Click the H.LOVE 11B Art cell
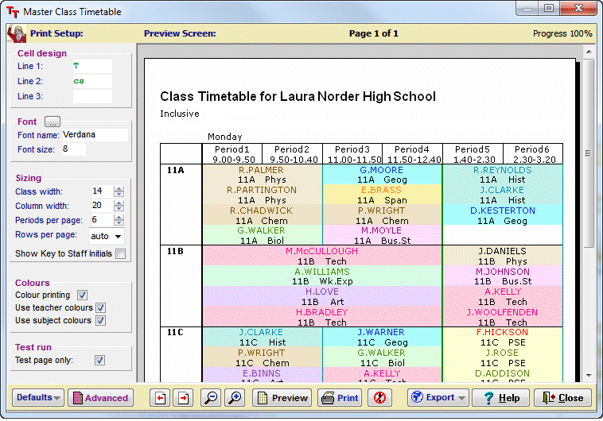This screenshot has height=421, width=603. (x=322, y=296)
